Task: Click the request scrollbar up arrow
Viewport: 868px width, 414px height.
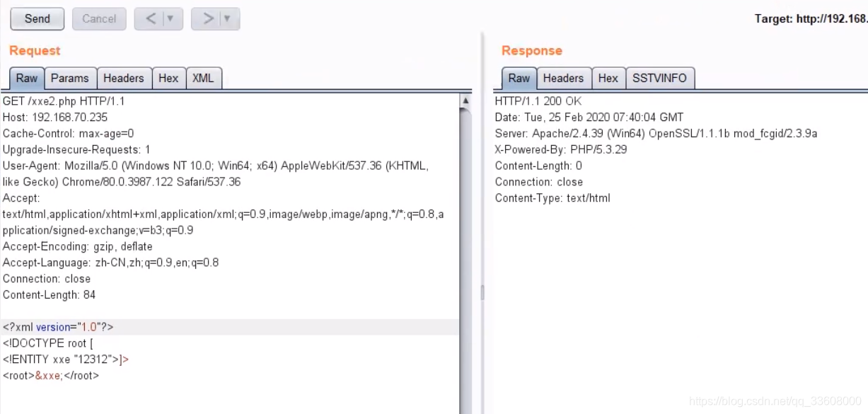Action: pos(465,101)
